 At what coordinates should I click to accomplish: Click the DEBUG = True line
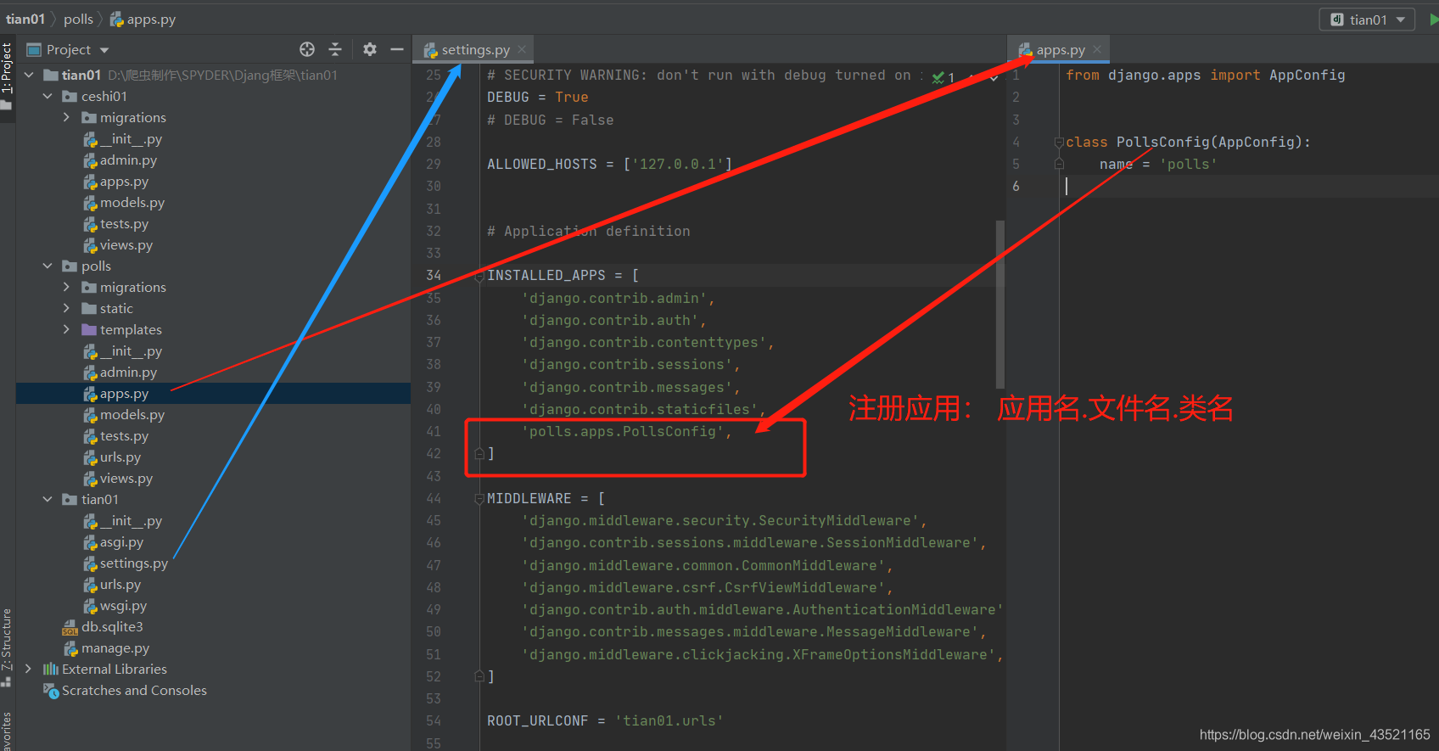coord(537,98)
